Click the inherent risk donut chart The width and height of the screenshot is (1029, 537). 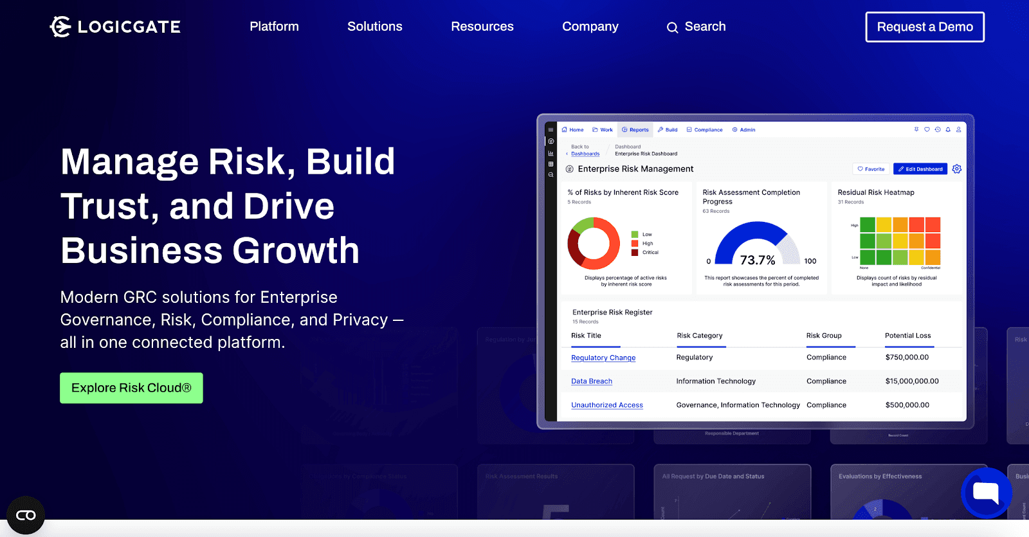(594, 244)
